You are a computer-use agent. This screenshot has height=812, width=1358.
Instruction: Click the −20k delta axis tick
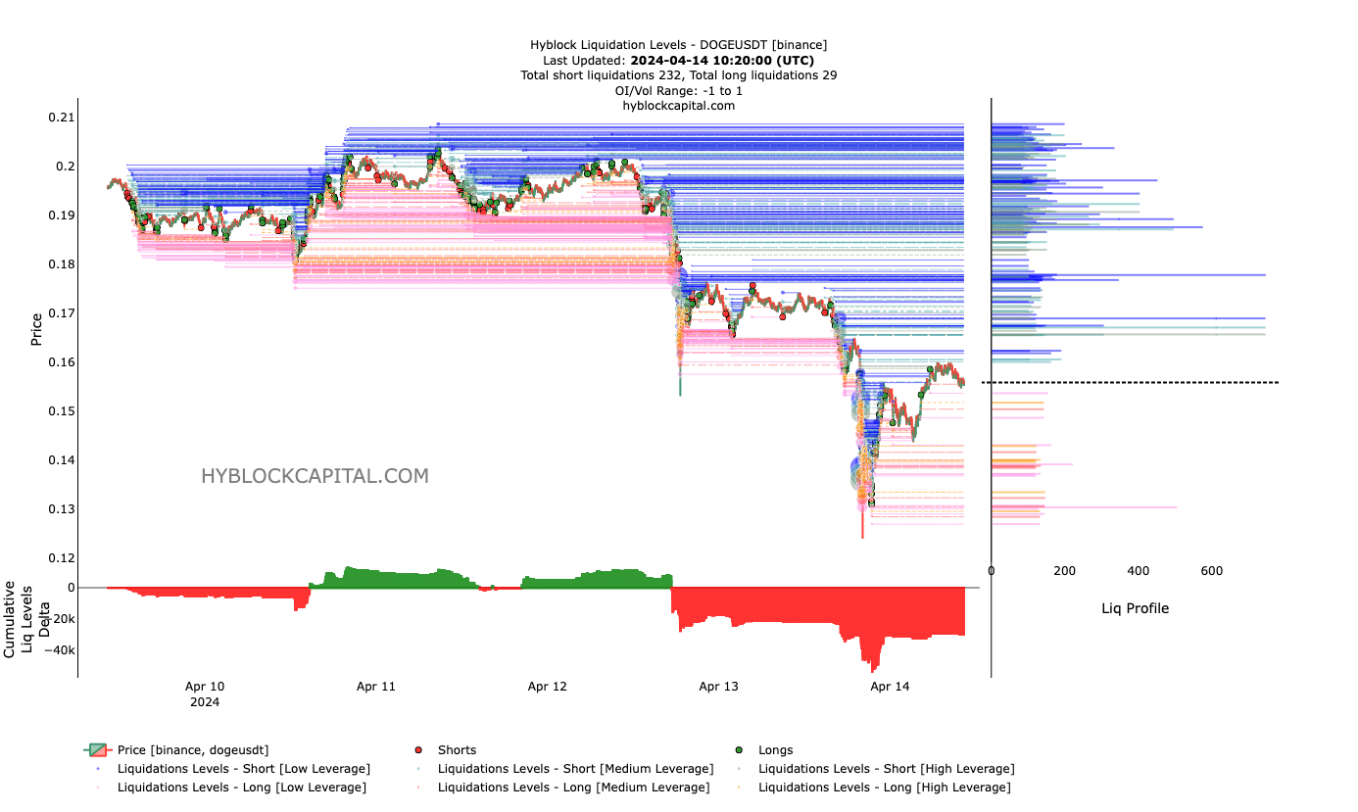coord(60,619)
